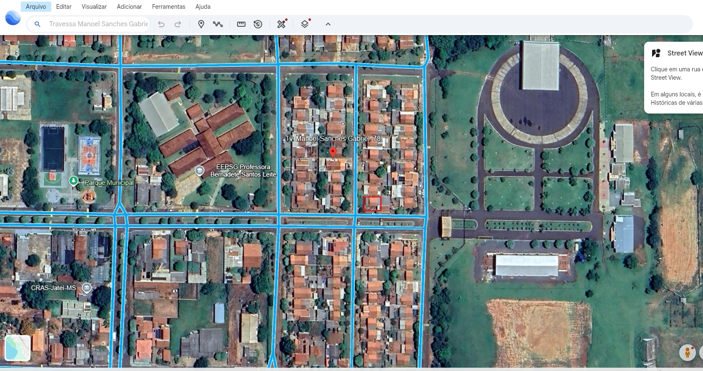Open historical imagery time tool

258,24
